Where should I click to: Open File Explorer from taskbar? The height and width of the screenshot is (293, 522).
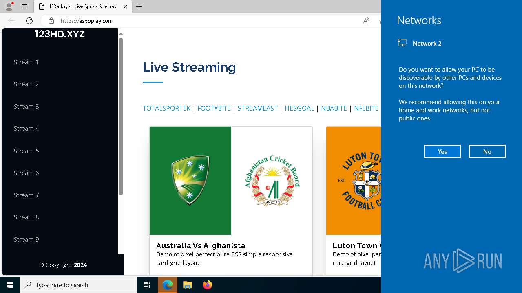[x=187, y=285]
